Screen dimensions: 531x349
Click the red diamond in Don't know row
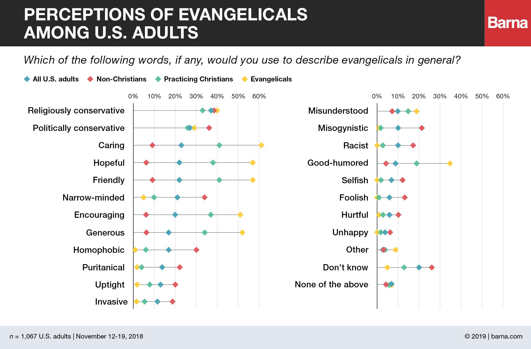pyautogui.click(x=432, y=268)
